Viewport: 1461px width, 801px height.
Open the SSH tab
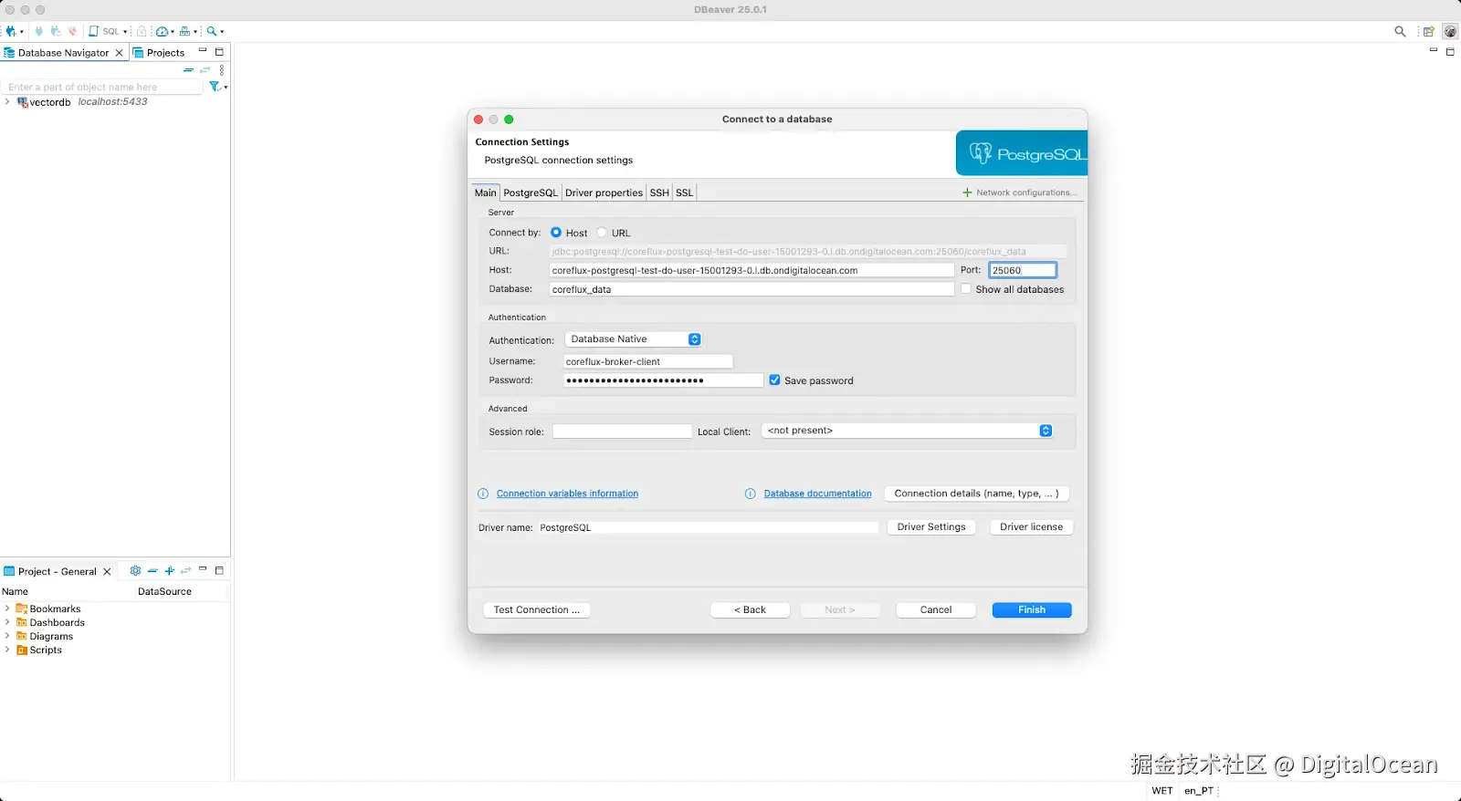click(x=659, y=192)
